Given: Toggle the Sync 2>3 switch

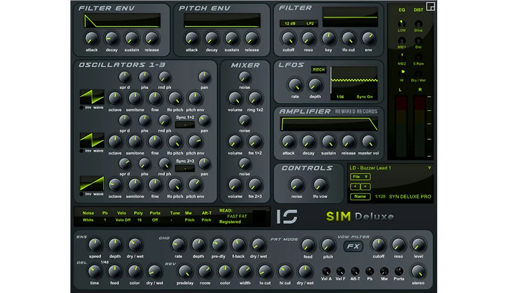Looking at the screenshot, I should click(x=185, y=168).
